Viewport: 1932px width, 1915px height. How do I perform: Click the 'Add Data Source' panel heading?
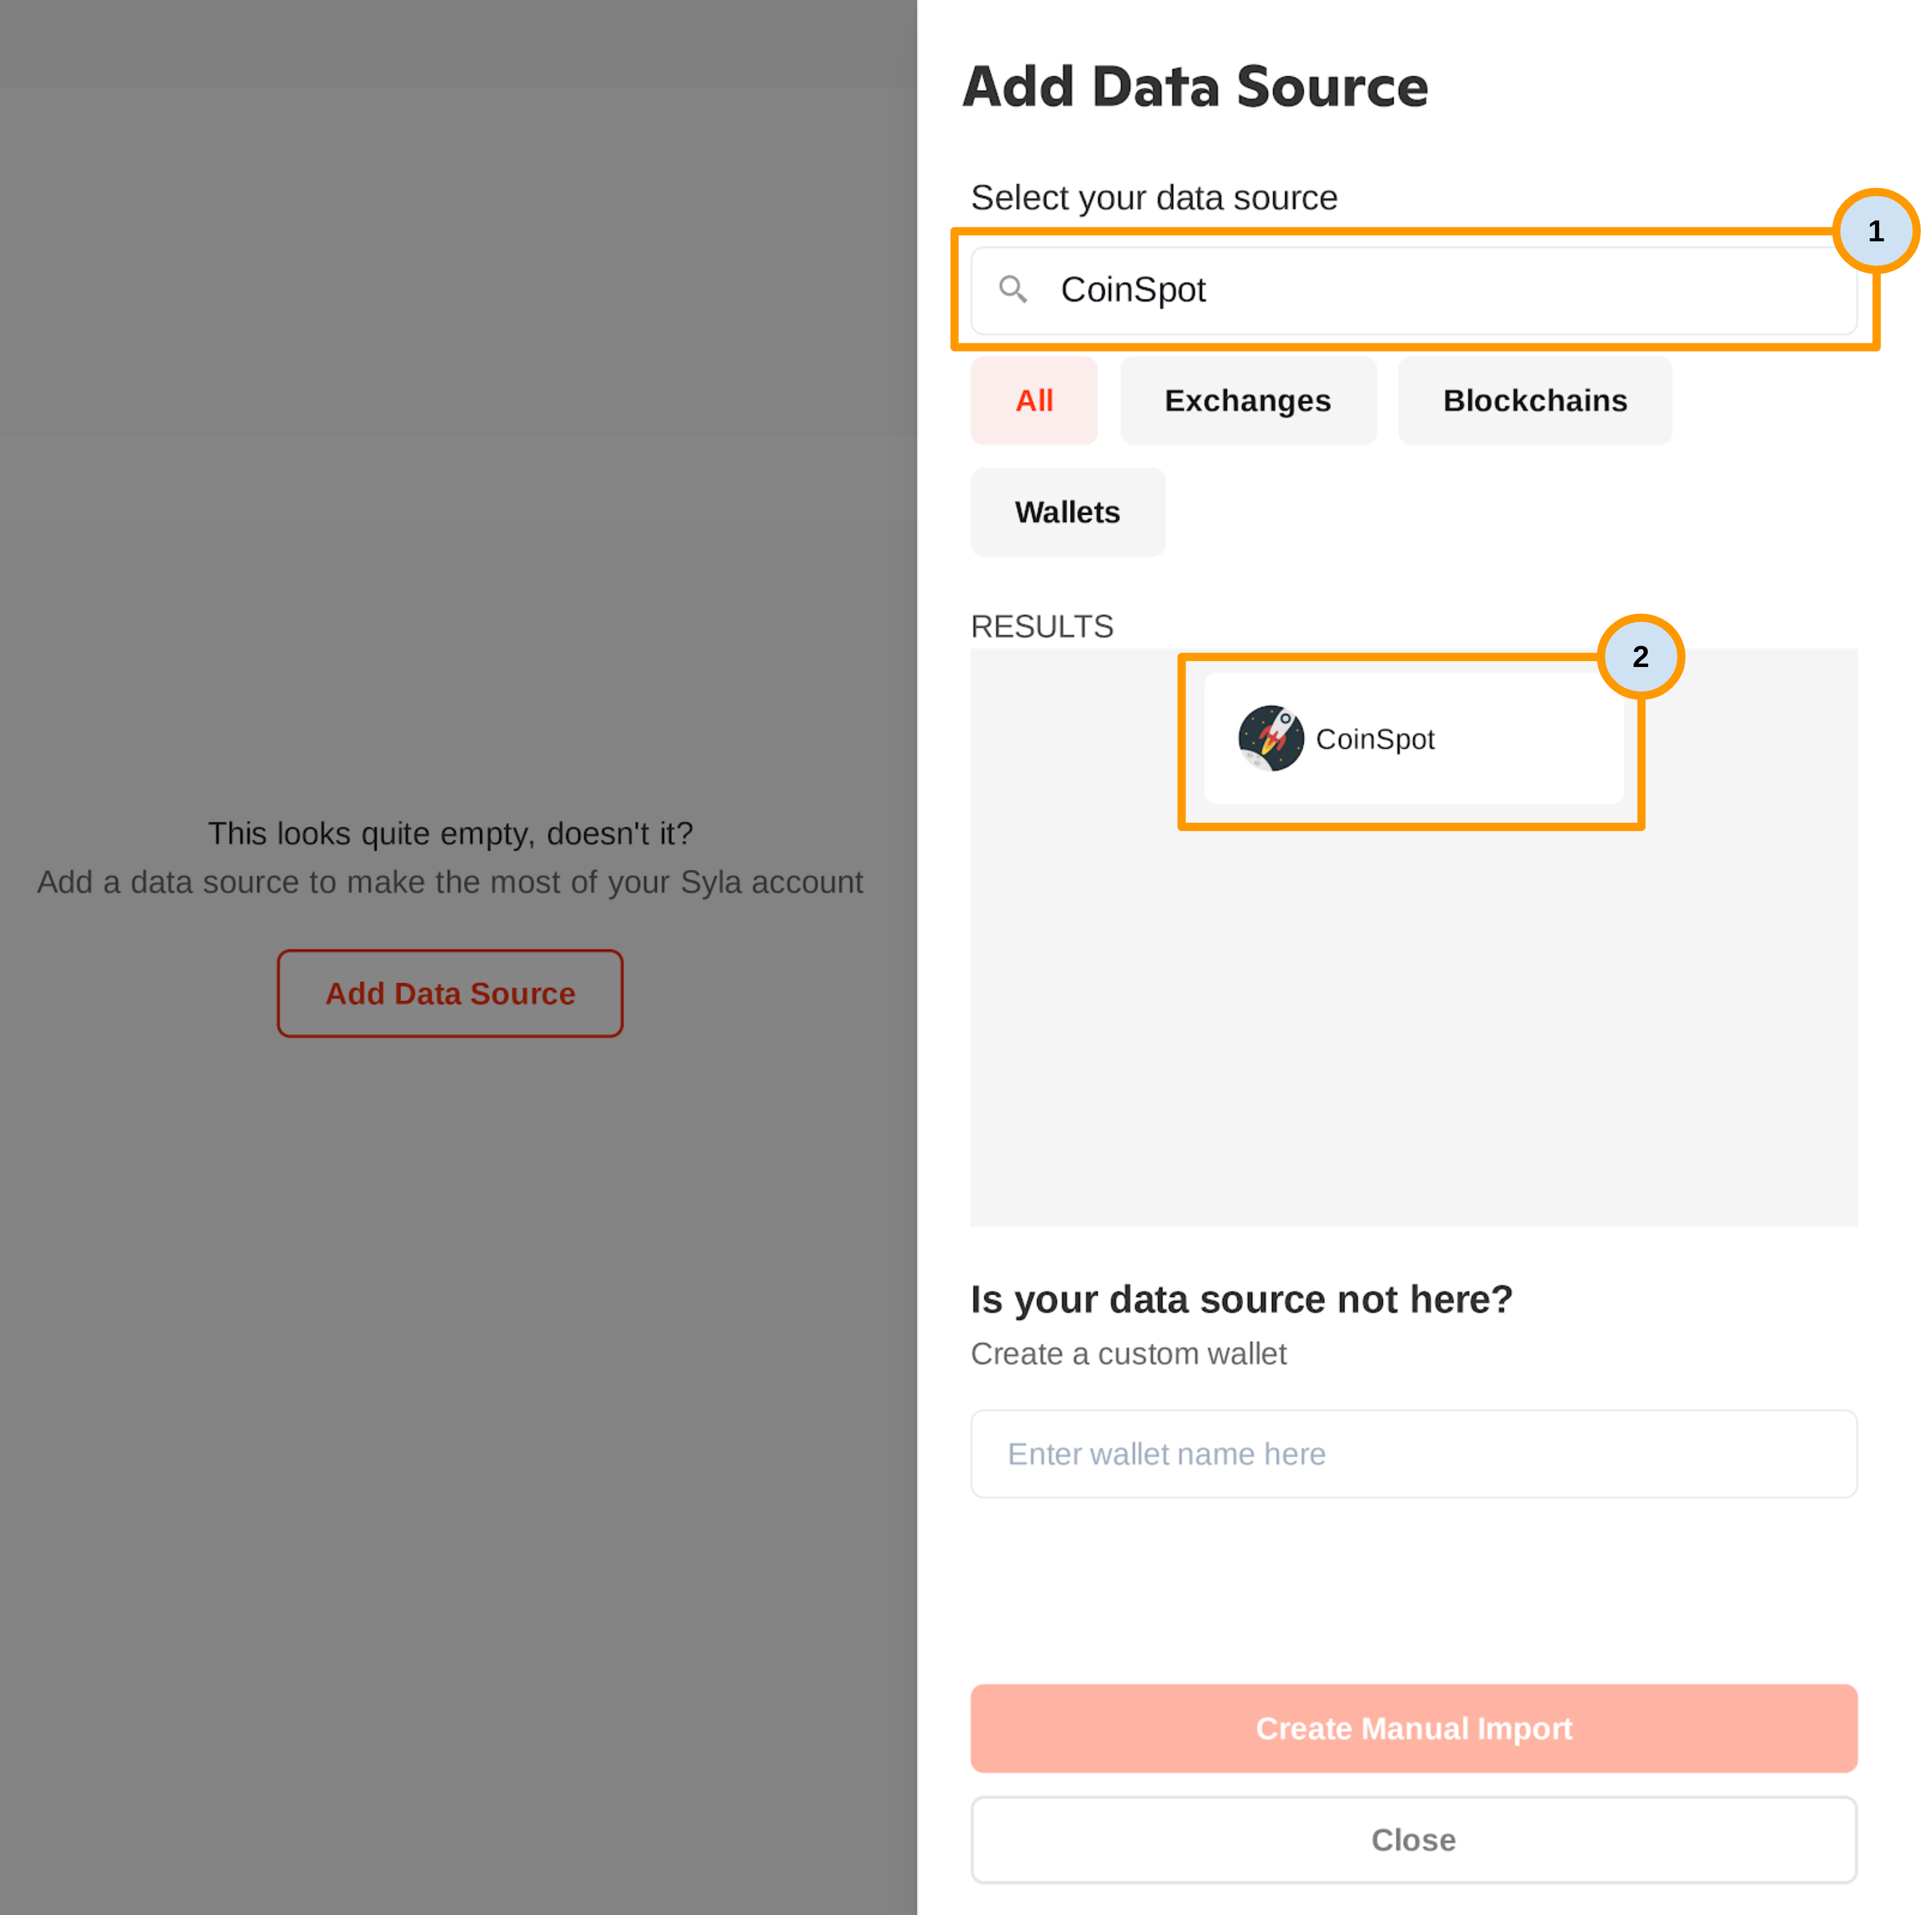[1195, 87]
